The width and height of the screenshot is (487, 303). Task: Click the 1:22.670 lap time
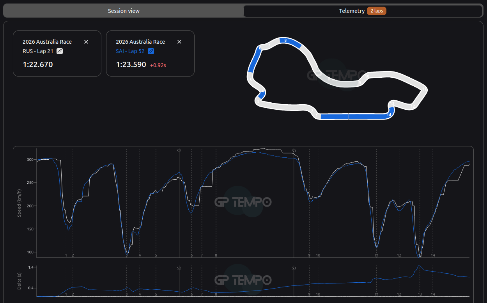38,64
